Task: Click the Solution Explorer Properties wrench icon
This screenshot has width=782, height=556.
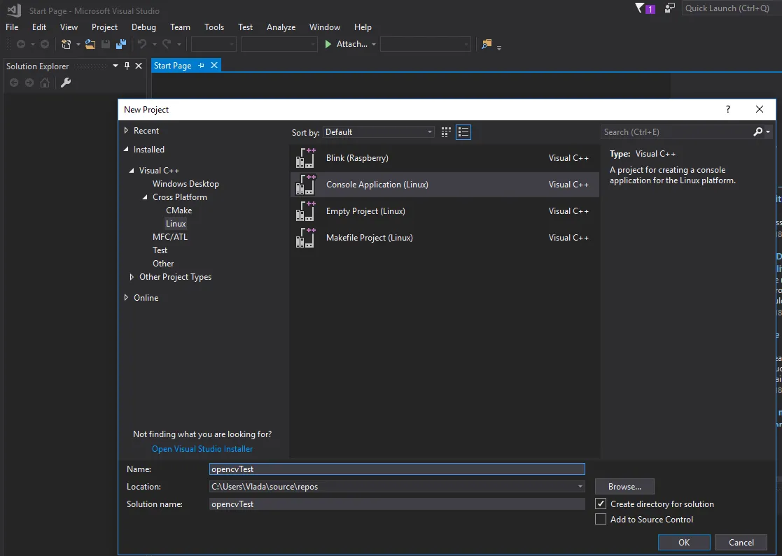Action: click(x=66, y=83)
